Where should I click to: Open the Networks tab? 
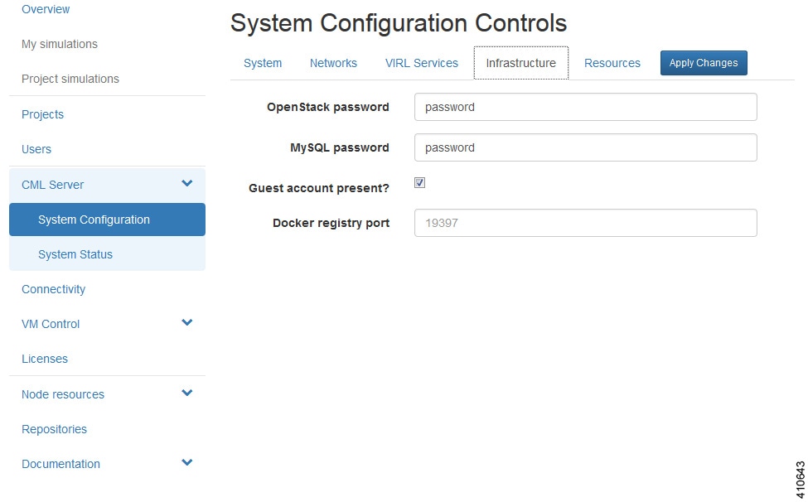pyautogui.click(x=333, y=63)
